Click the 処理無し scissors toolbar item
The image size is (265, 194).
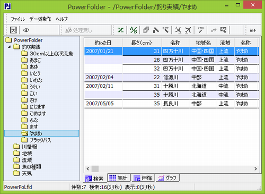(78, 30)
